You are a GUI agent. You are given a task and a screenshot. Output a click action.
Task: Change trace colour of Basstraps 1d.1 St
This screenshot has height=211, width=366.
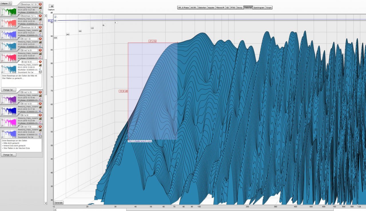pos(40,11)
